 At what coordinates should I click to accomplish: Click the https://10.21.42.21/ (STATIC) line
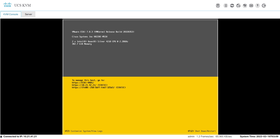pyautogui.click(x=90, y=85)
